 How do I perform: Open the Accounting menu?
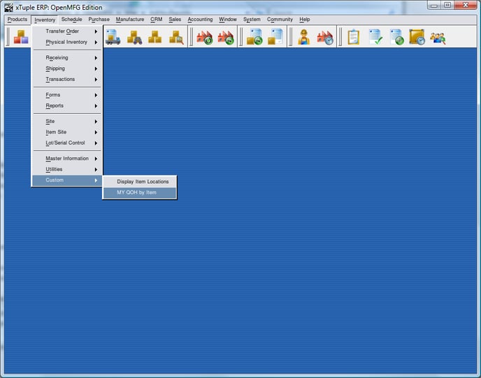coord(200,20)
